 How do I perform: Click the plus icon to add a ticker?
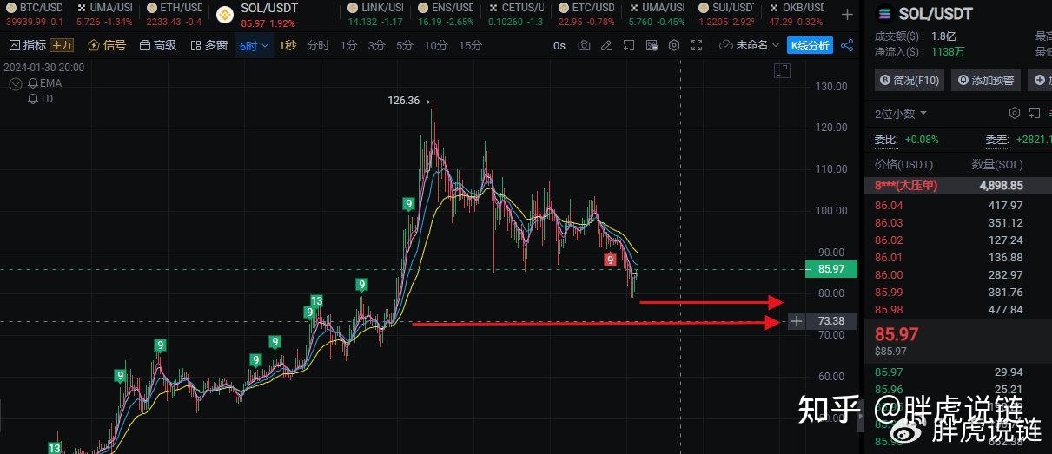[847, 15]
